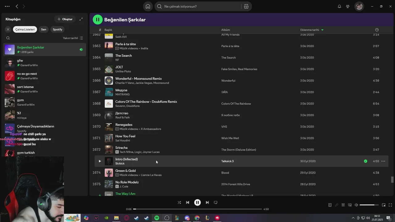Open more options for 'Intro (Infected)'
Viewport: 395px width, 222px height.
pyautogui.click(x=383, y=161)
